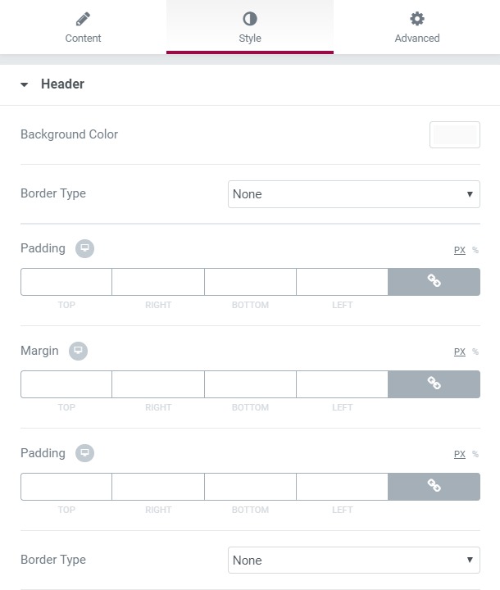
Task: Open the bottom Border Type dropdown
Action: coord(354,560)
